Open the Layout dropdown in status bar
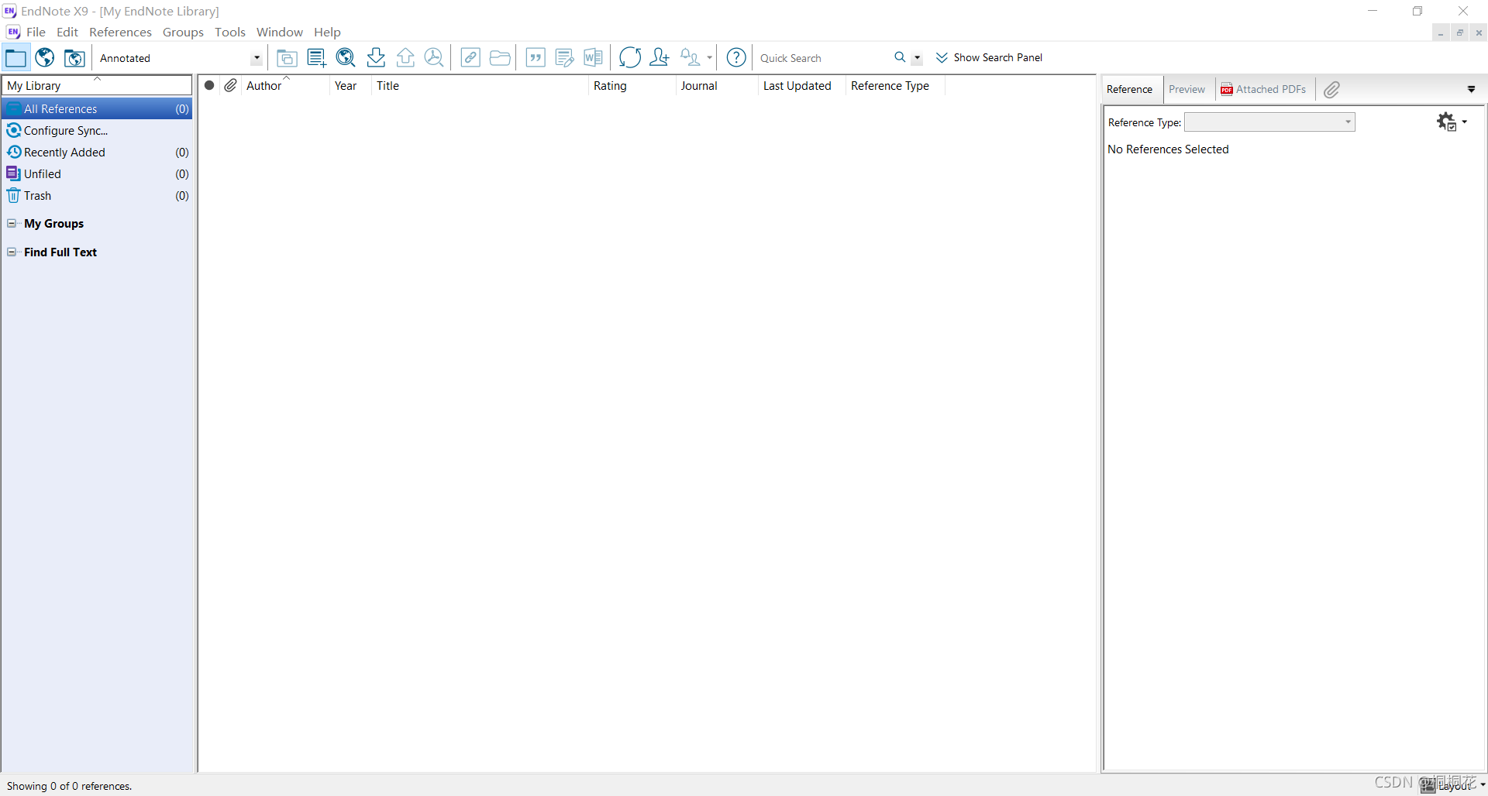 pyautogui.click(x=1453, y=785)
